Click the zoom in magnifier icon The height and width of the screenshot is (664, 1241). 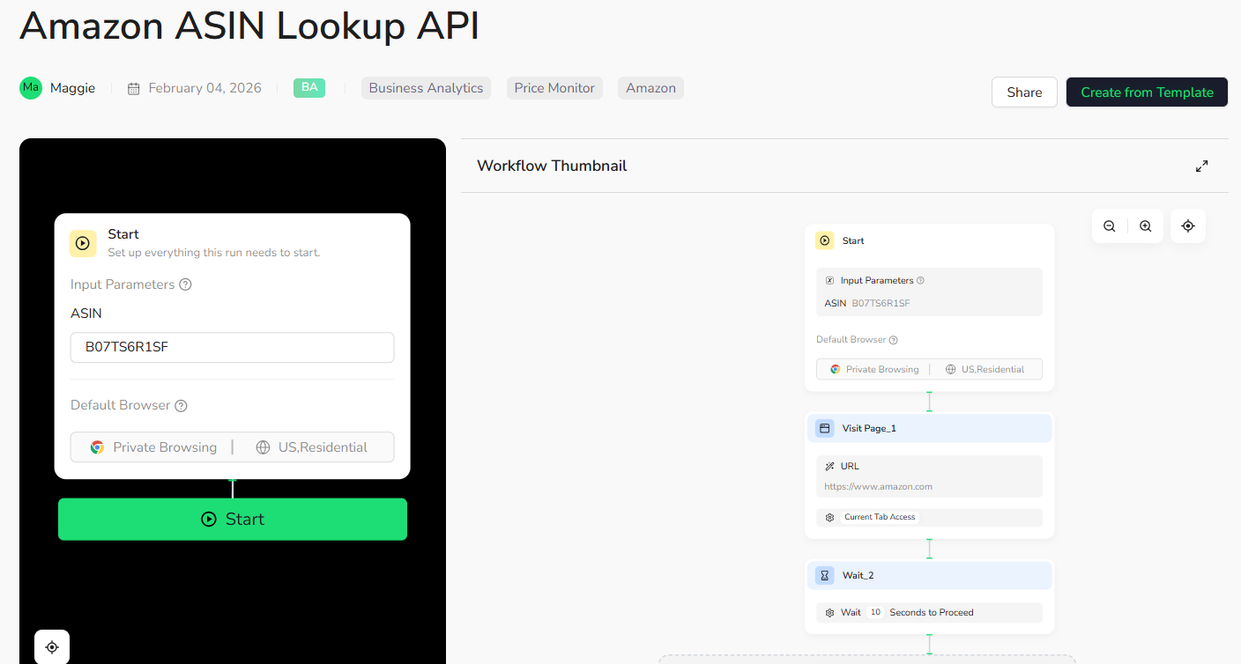[x=1145, y=226]
